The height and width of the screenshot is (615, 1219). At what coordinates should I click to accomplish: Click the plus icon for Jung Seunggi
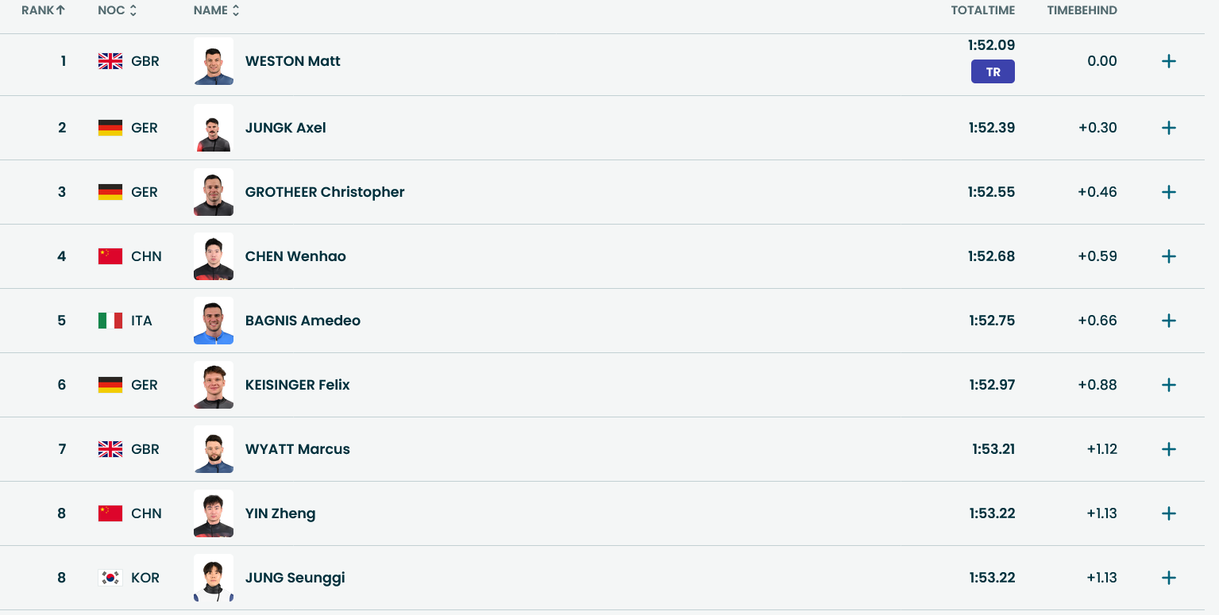[x=1168, y=578]
